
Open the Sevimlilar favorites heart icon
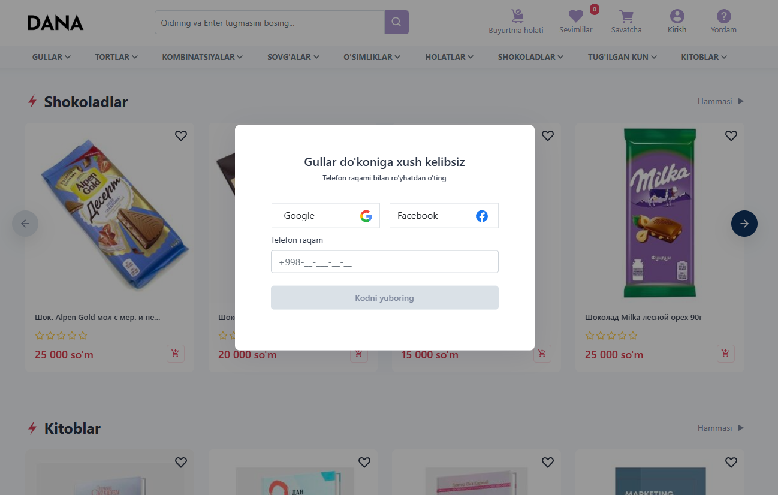(x=575, y=17)
